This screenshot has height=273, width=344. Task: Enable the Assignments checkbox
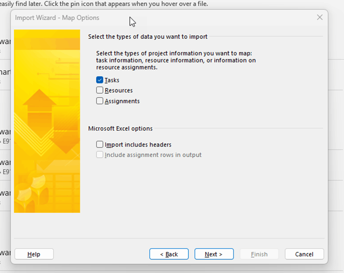pos(99,101)
